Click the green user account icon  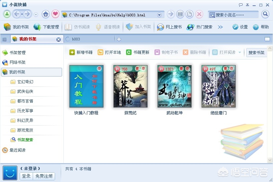point(7,14)
